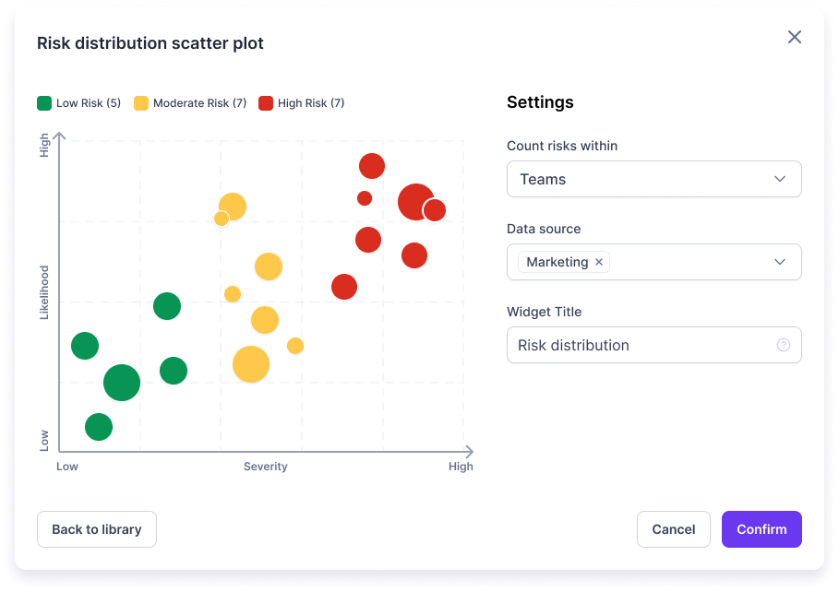Select the Marketing chip in Data source
Screen dimensions: 839x592
557,262
